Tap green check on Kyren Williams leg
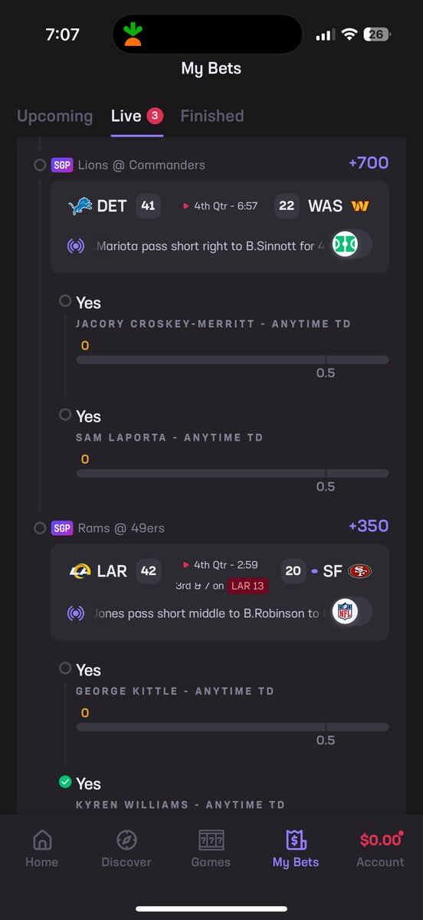 (65, 781)
